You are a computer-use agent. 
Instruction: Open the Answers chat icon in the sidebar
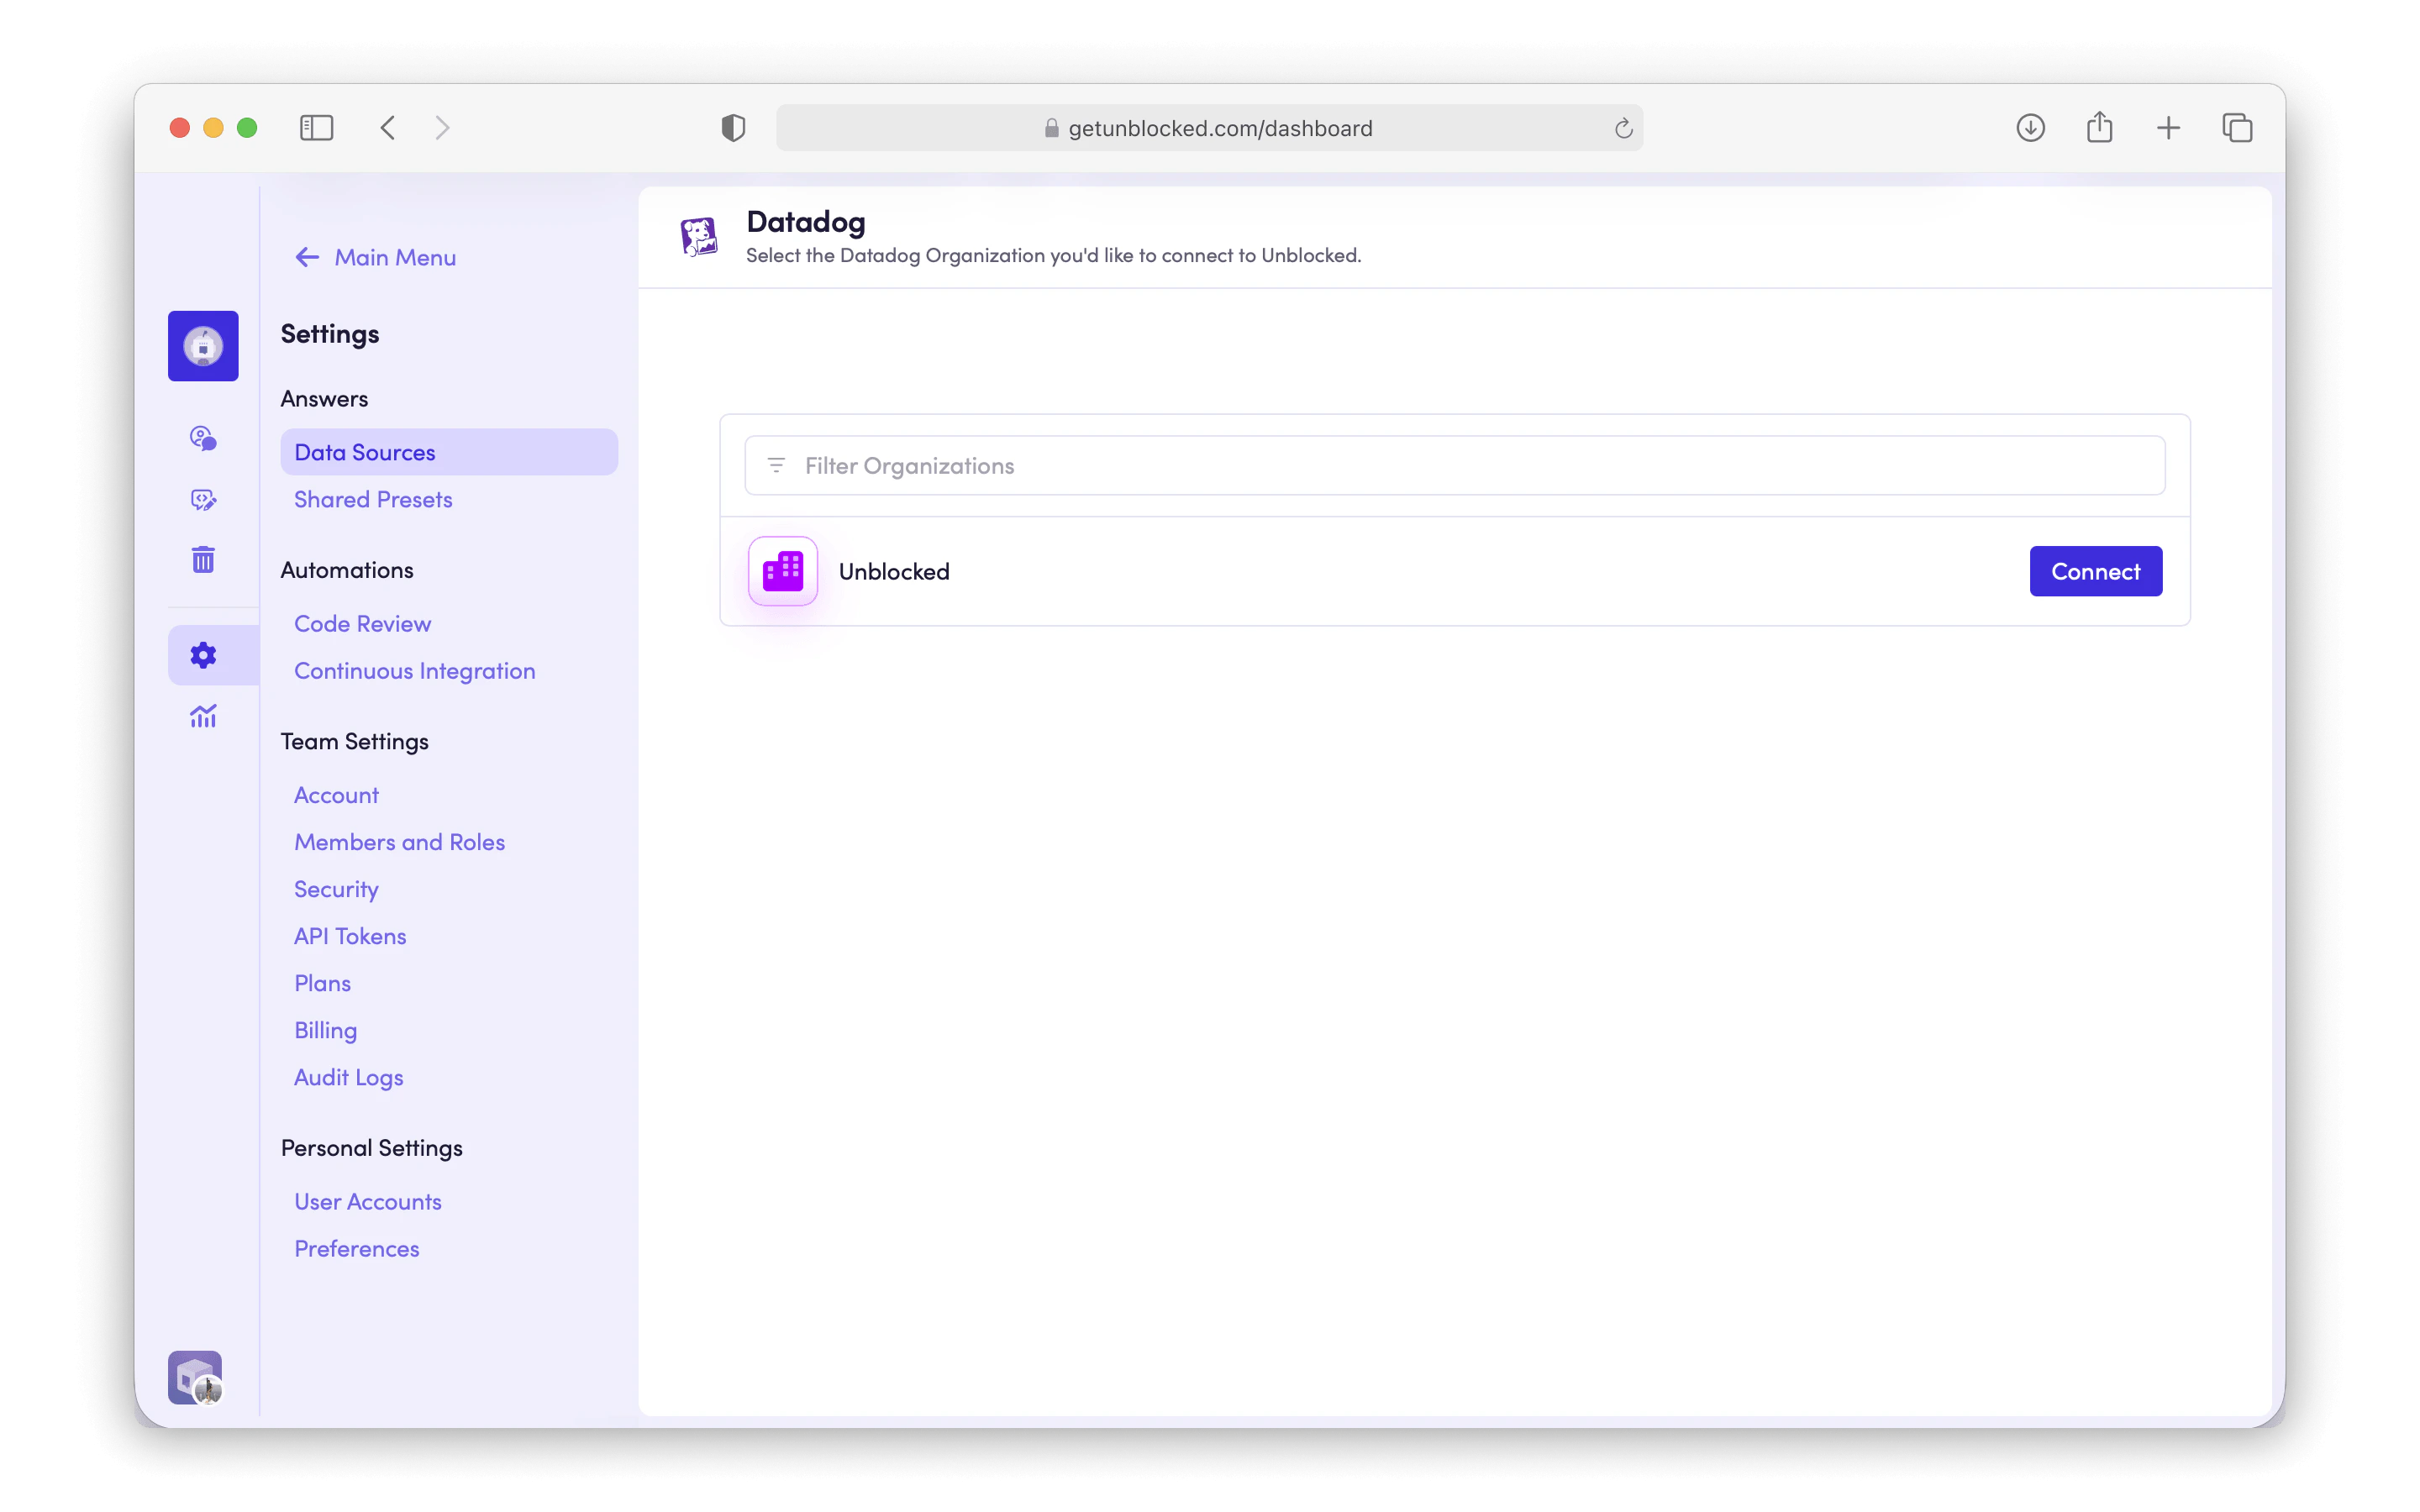(x=203, y=437)
